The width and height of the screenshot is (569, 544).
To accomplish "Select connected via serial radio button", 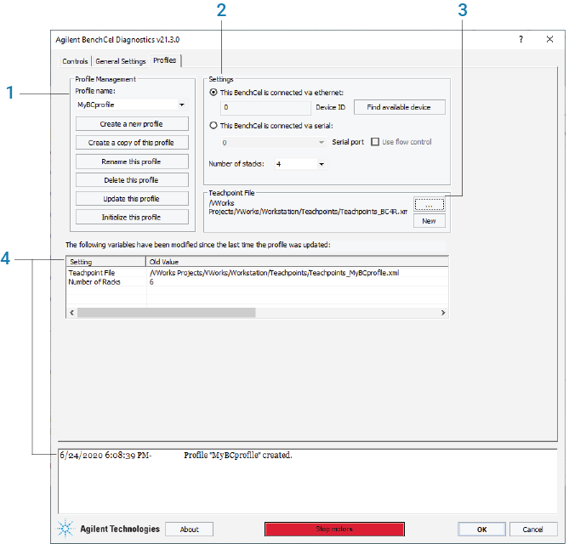I will coord(213,126).
